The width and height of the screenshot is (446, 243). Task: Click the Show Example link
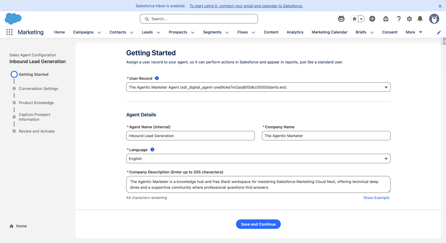[x=376, y=198]
